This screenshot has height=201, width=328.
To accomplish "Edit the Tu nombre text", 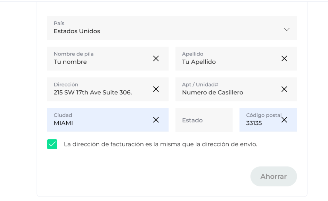I will click(70, 62).
